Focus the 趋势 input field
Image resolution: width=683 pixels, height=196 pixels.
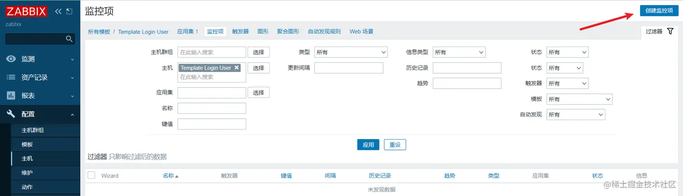click(467, 84)
